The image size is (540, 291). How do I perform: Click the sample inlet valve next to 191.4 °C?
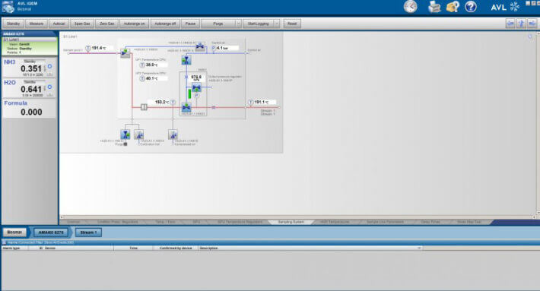tap(125, 53)
